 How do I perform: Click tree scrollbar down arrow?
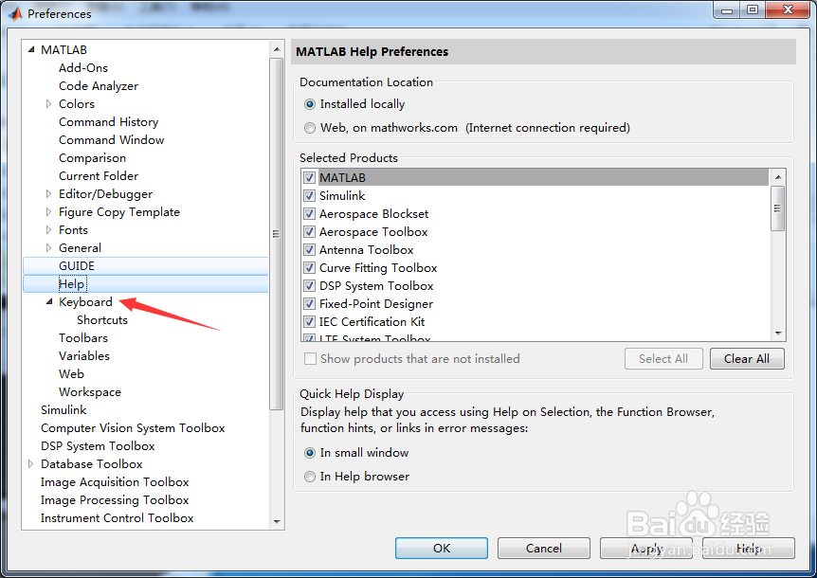point(277,521)
